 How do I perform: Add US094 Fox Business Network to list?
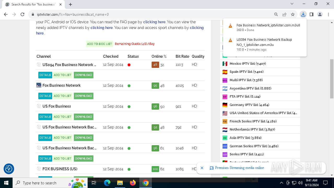tap(62, 75)
